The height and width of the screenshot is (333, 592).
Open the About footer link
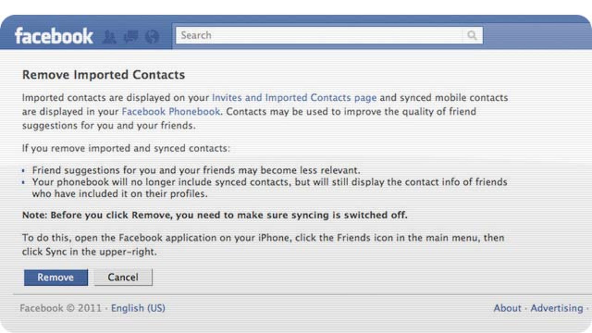[x=507, y=308]
